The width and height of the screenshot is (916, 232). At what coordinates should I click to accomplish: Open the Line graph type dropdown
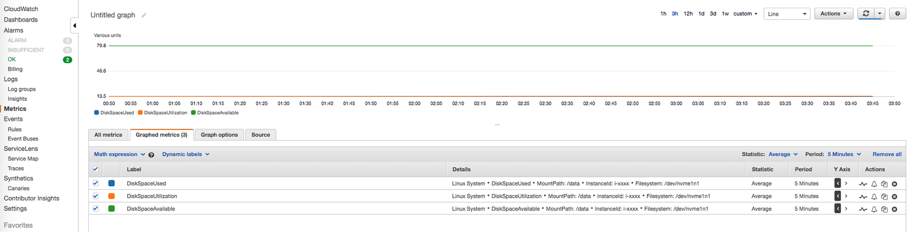[x=787, y=14]
